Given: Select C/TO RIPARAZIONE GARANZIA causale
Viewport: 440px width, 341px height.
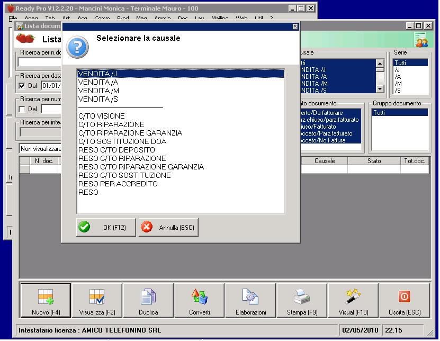Looking at the screenshot, I should click(181, 133).
